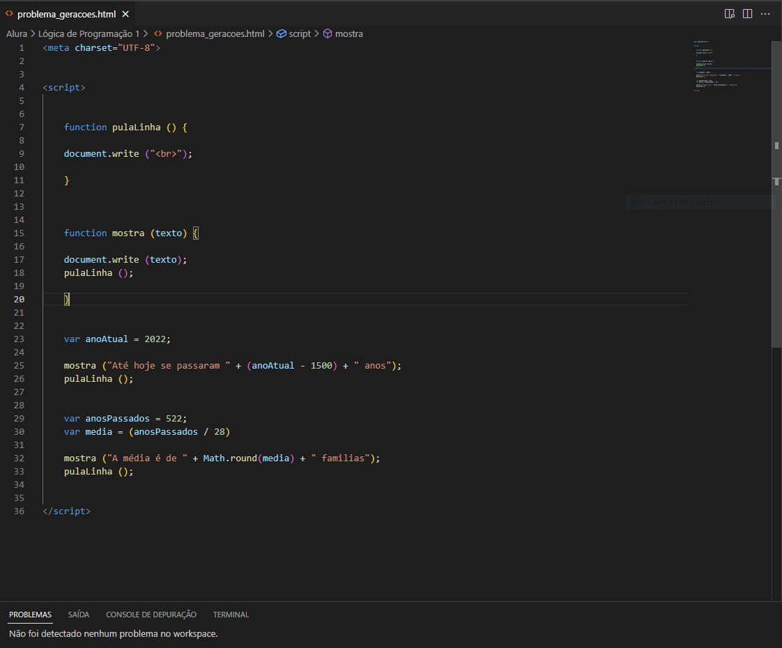The height and width of the screenshot is (648, 782).
Task: Open the mostra breadcrumb symbol list
Action: 349,34
